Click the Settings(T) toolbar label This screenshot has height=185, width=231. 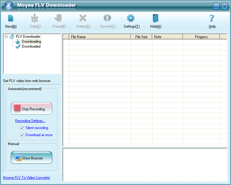point(132,26)
